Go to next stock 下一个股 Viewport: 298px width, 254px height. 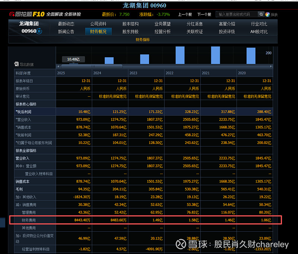[204, 15]
